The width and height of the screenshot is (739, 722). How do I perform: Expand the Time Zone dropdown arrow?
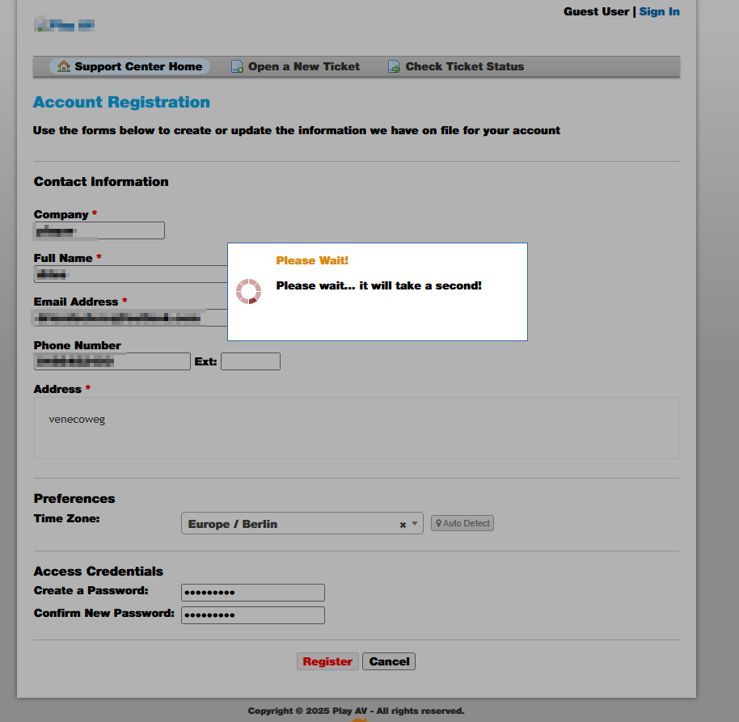(x=416, y=524)
